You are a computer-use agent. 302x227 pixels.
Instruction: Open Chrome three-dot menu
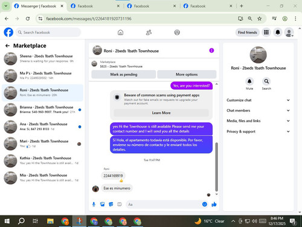(x=295, y=19)
